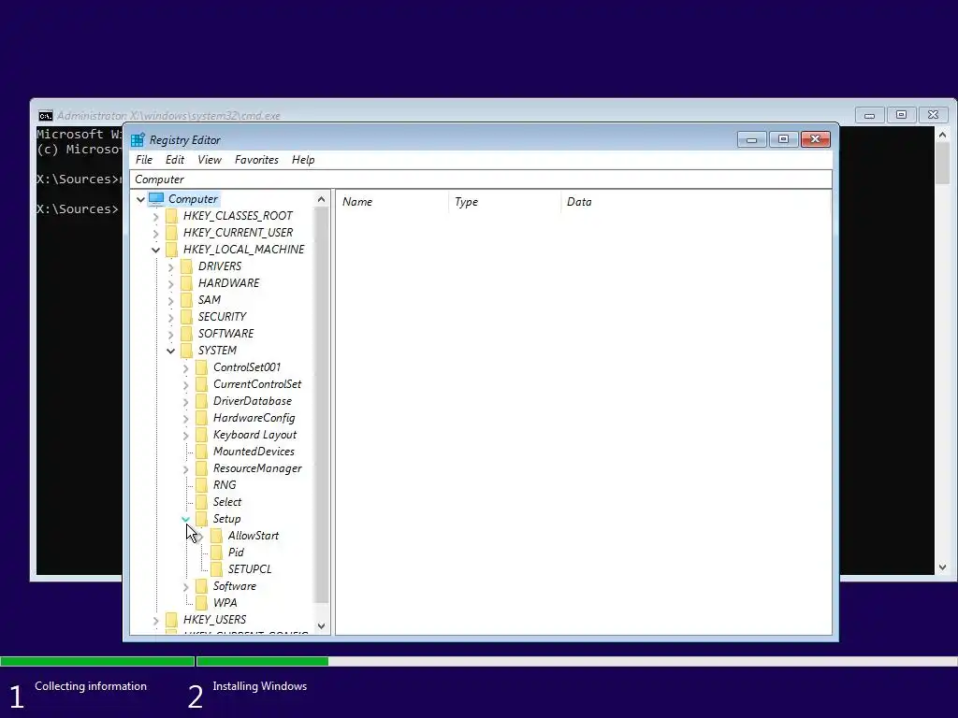Click the MountedDevices folder icon

pyautogui.click(x=202, y=452)
